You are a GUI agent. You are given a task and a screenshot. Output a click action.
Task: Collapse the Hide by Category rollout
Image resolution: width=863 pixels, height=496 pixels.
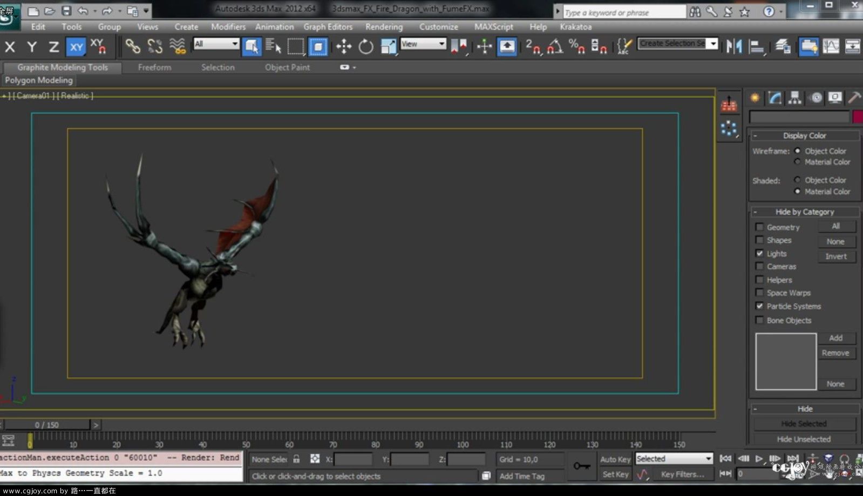(x=805, y=212)
